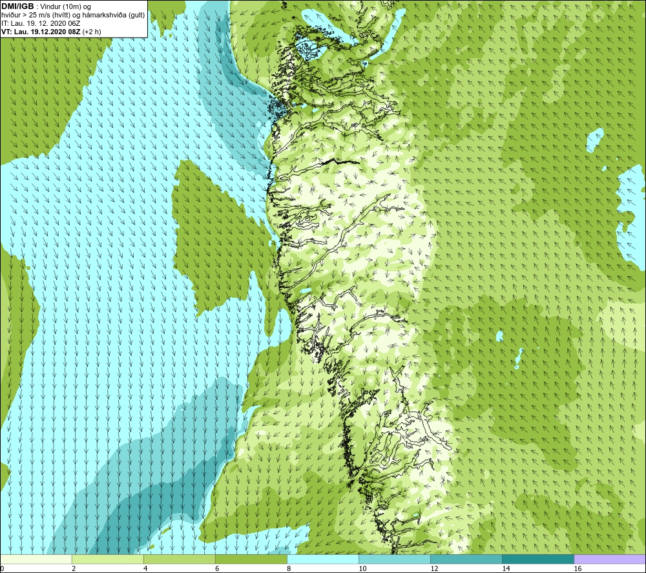646x573 pixels.
Task: Click the 'Vindur (10m) og' label
Action: coord(65,7)
